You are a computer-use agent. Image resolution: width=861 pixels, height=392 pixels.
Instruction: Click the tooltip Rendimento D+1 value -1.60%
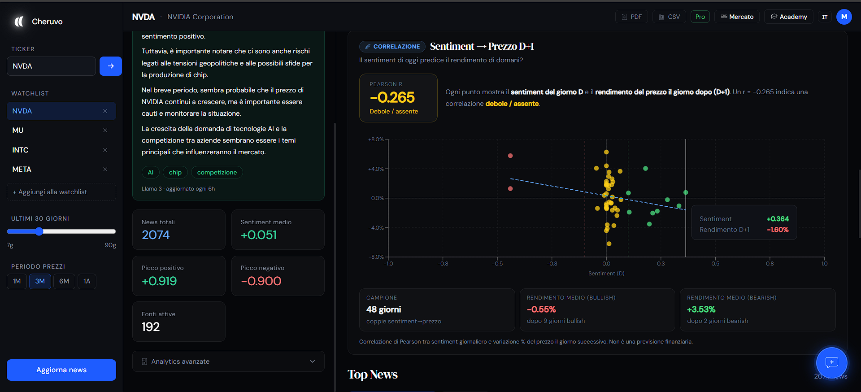pyautogui.click(x=778, y=230)
